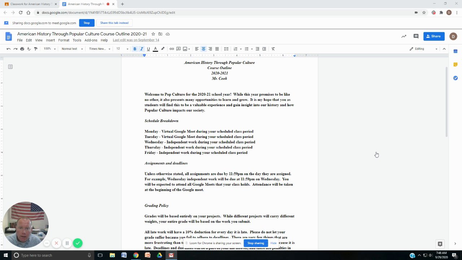Open the Times New Roman font dropdown

[100, 49]
